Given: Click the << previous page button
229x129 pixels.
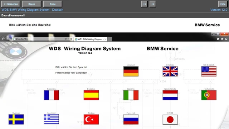Looking at the screenshot, I should tap(144, 4).
